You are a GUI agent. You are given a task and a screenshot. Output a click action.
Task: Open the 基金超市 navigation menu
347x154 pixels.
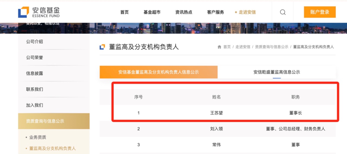coord(152,12)
